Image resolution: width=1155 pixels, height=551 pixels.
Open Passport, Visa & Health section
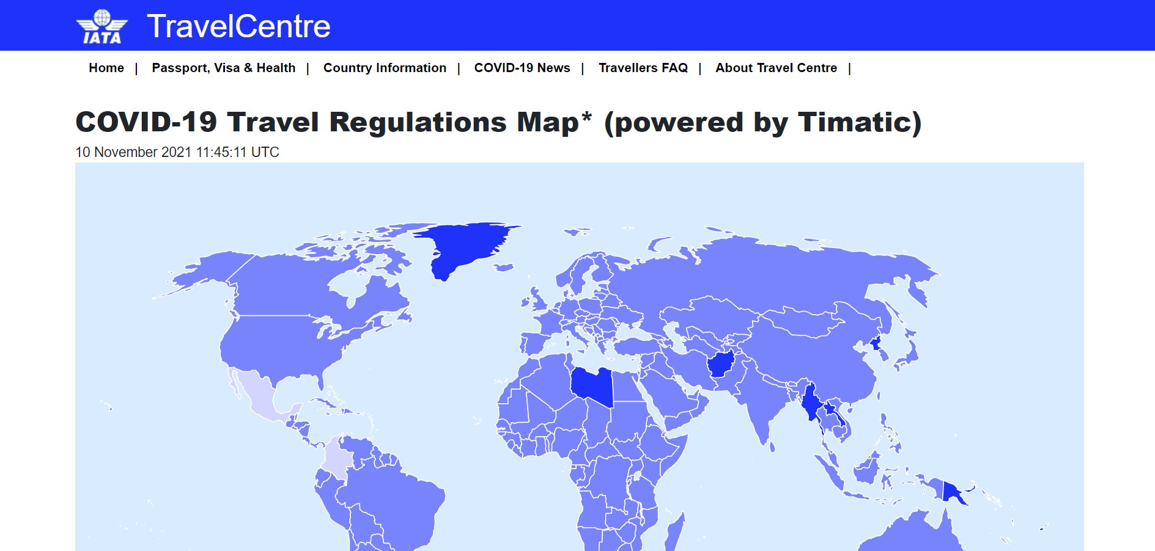(224, 68)
